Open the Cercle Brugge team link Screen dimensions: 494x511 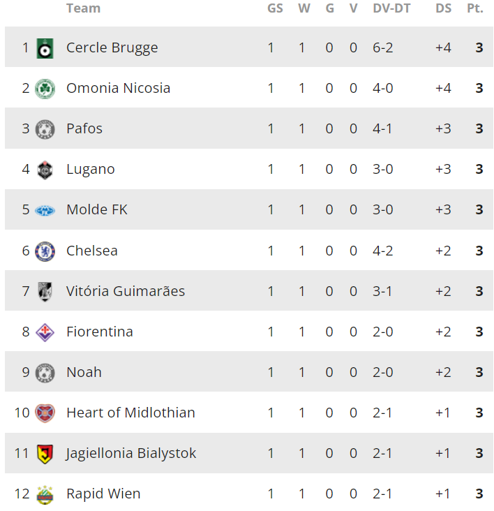point(112,47)
